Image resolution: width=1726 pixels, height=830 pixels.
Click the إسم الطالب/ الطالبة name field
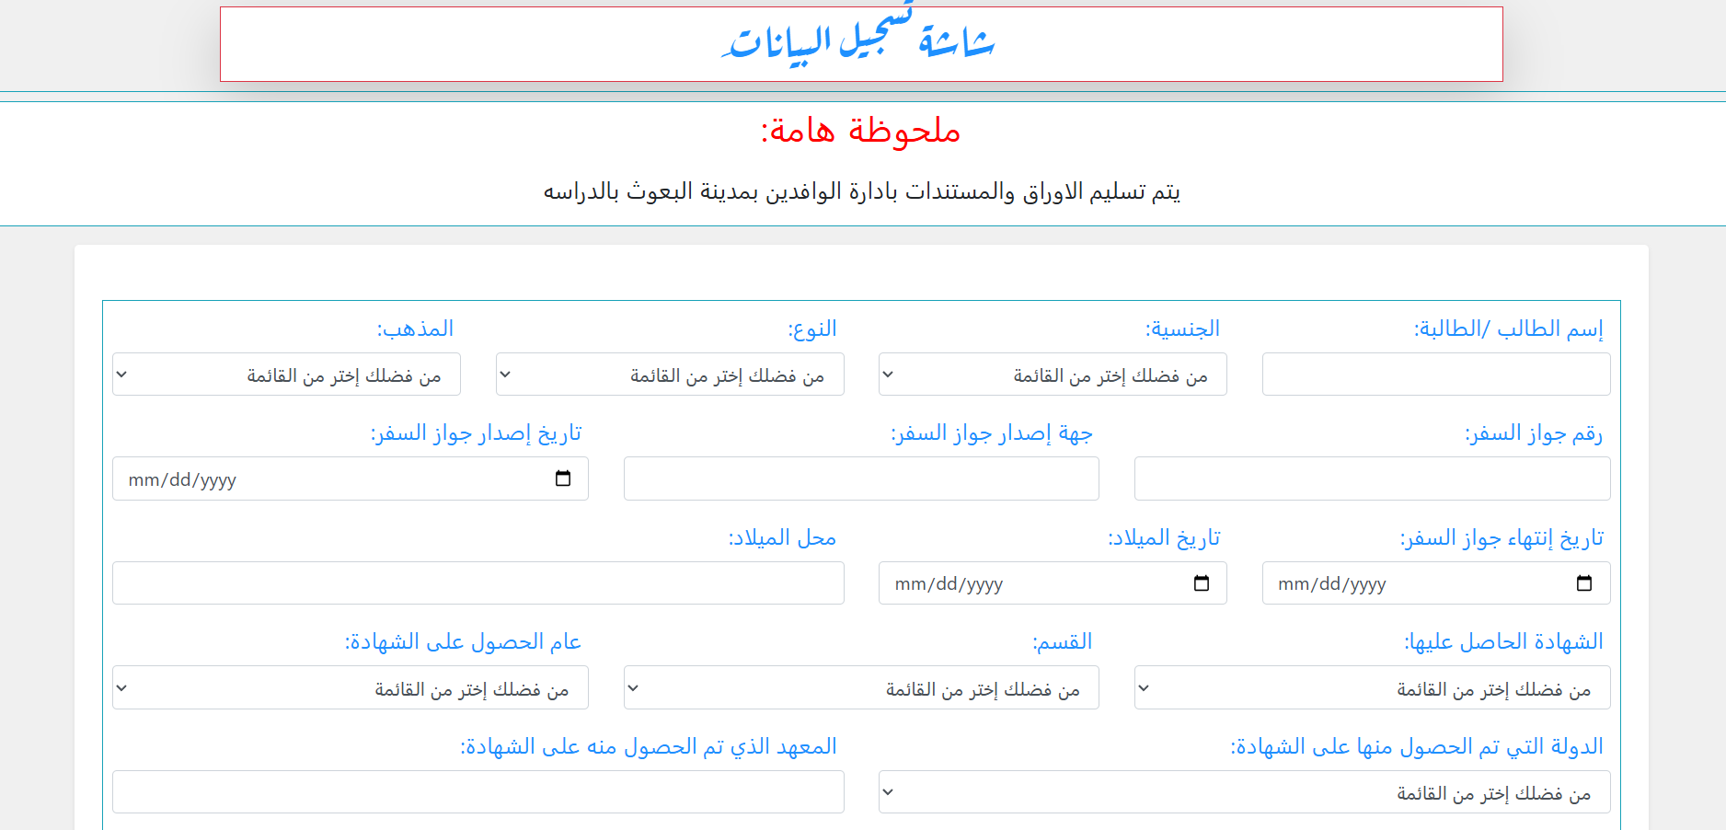[1436, 375]
